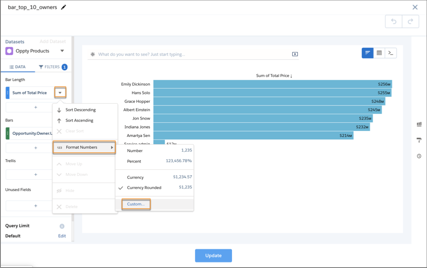Switch to table mode view
The image size is (427, 268).
point(379,53)
